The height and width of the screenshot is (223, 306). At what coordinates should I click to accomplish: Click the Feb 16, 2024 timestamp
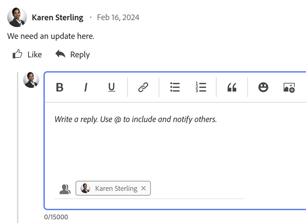point(118,18)
